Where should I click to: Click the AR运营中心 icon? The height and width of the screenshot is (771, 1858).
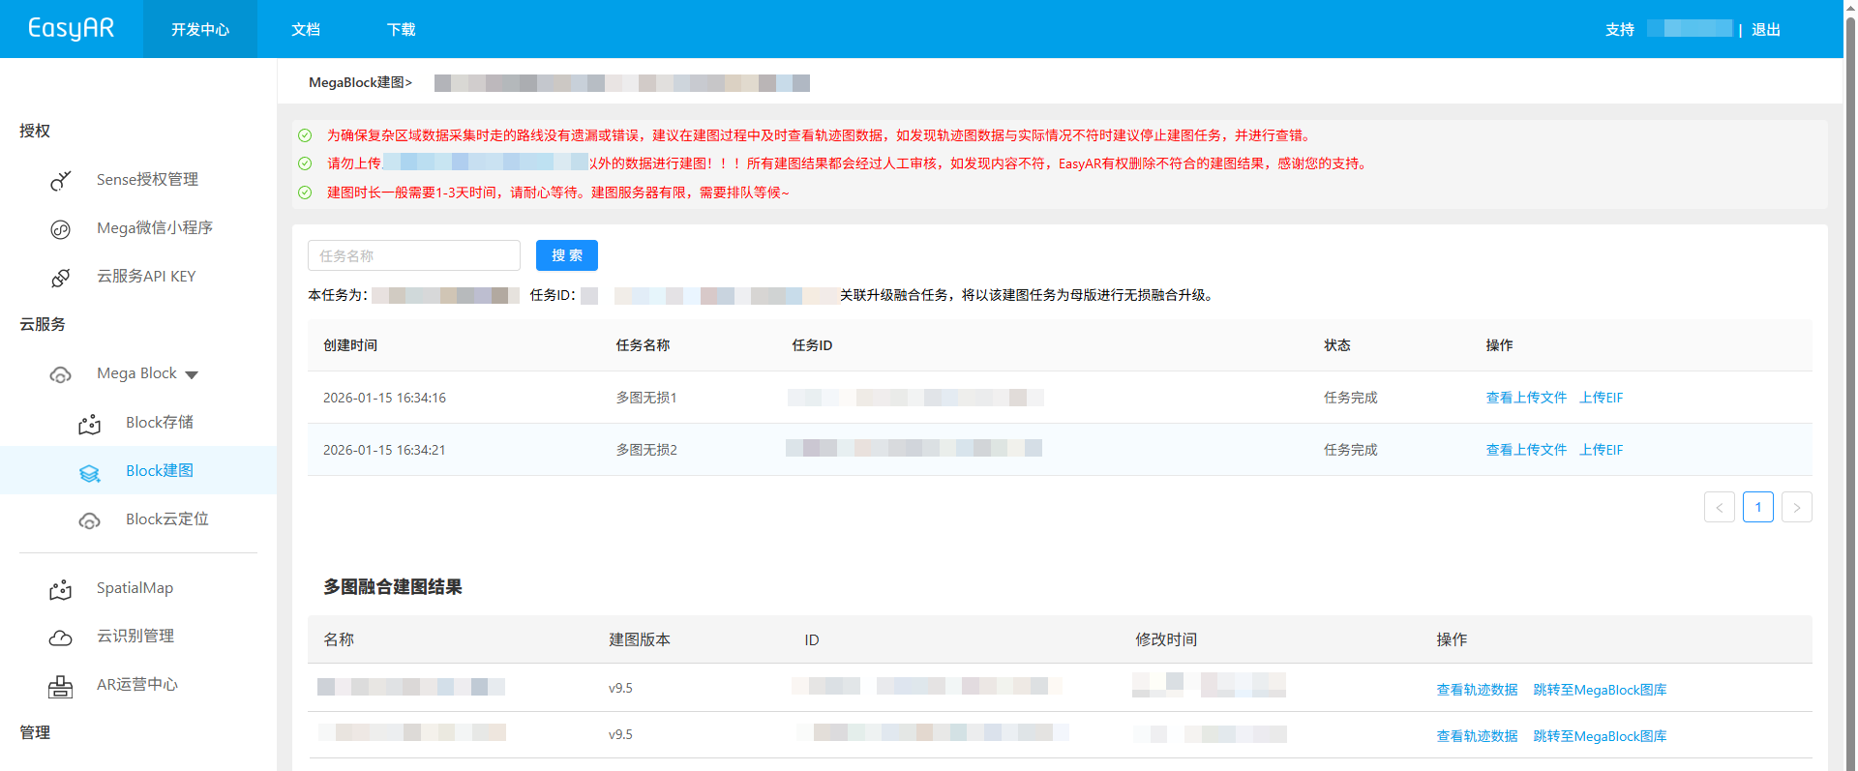pos(60,686)
